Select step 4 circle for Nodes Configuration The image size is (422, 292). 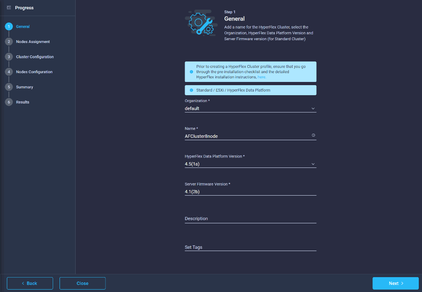coord(9,72)
